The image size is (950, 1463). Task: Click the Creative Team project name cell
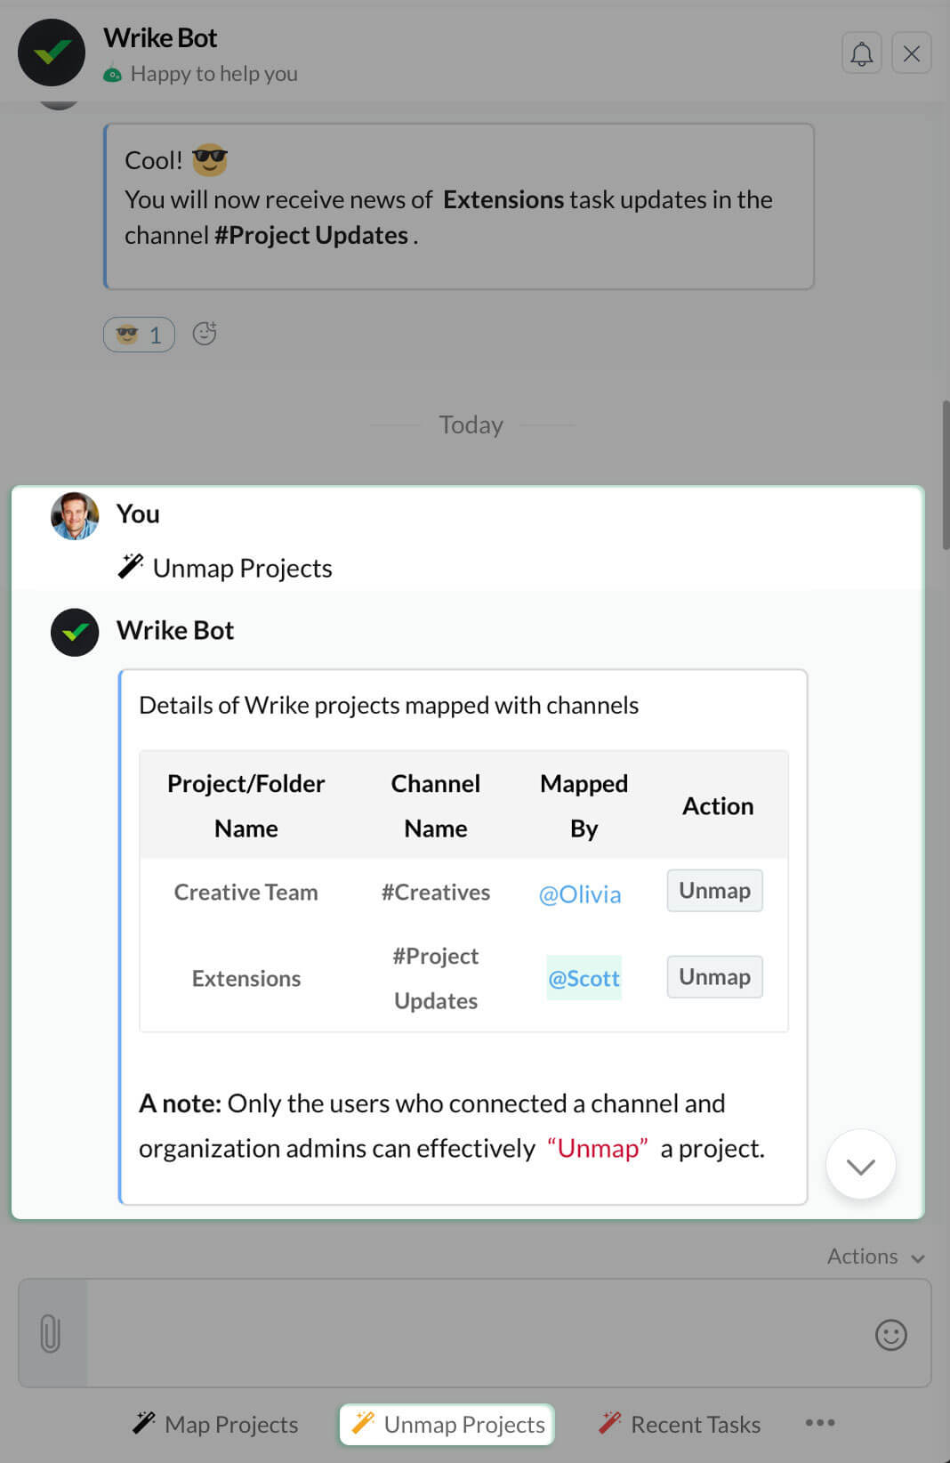point(246,892)
